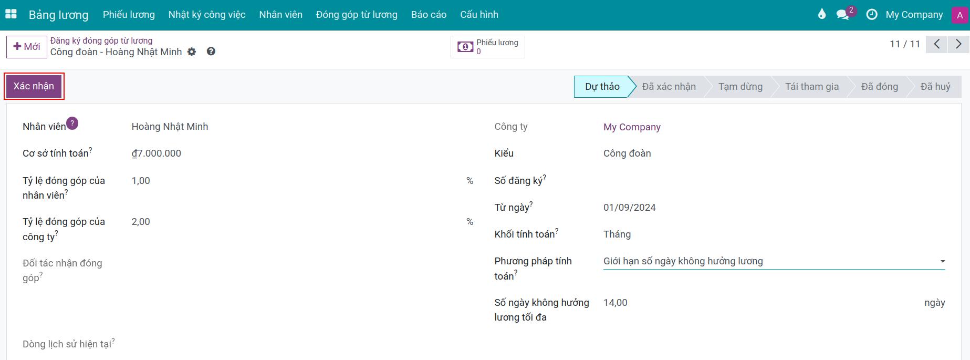Viewport: 970px width, 360px height.
Task: Click the record pager 11 / 11
Action: (x=905, y=44)
